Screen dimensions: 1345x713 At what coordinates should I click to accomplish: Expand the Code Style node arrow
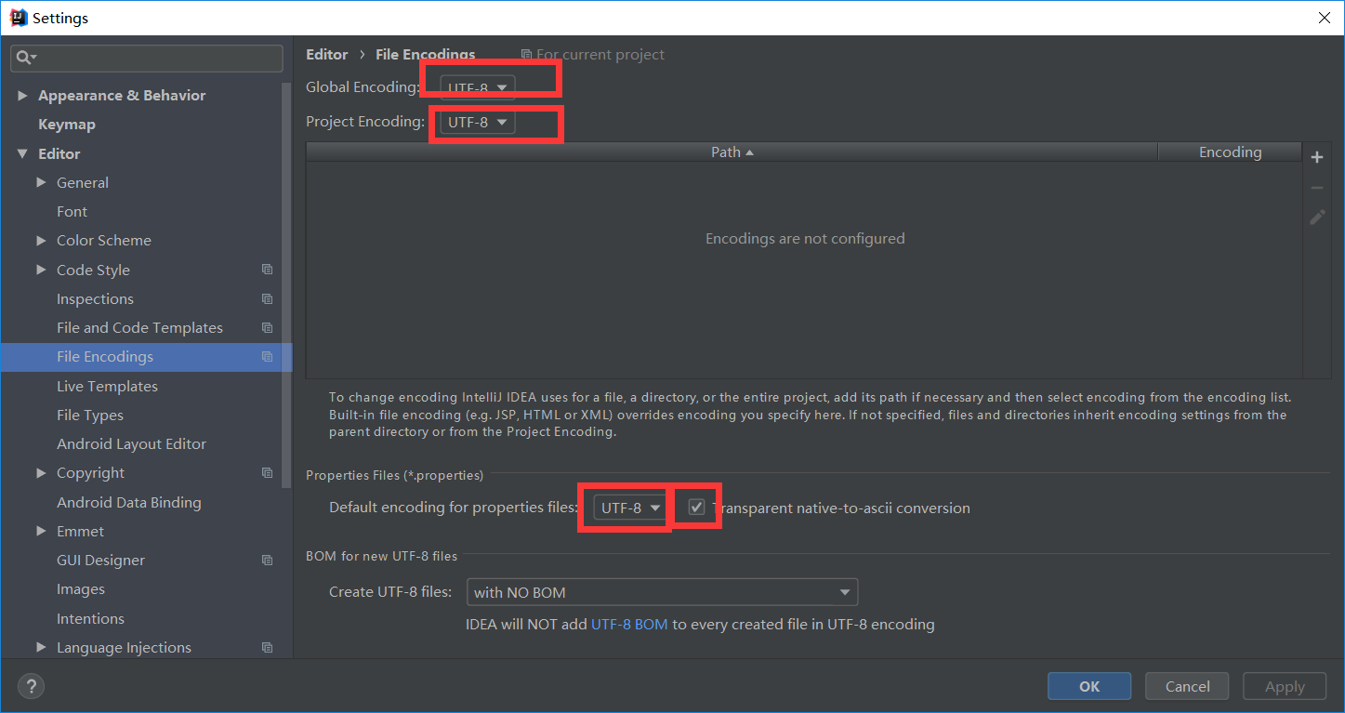click(x=41, y=270)
